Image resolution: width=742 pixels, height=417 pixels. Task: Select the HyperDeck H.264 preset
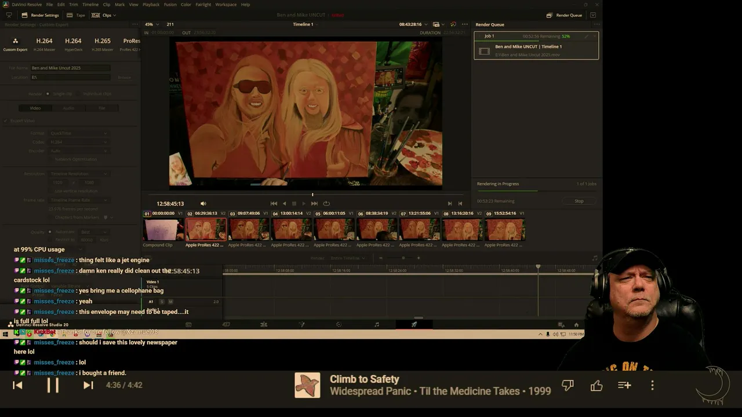(73, 44)
